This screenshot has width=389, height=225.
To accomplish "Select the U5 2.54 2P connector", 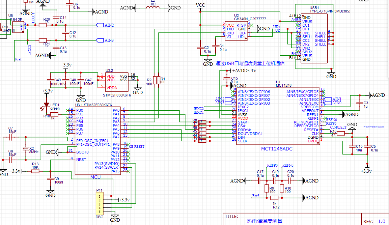I will coord(18,27).
